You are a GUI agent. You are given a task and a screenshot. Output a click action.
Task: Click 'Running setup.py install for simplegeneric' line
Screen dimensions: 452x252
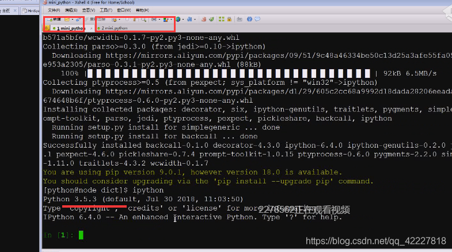pyautogui.click(x=166, y=127)
